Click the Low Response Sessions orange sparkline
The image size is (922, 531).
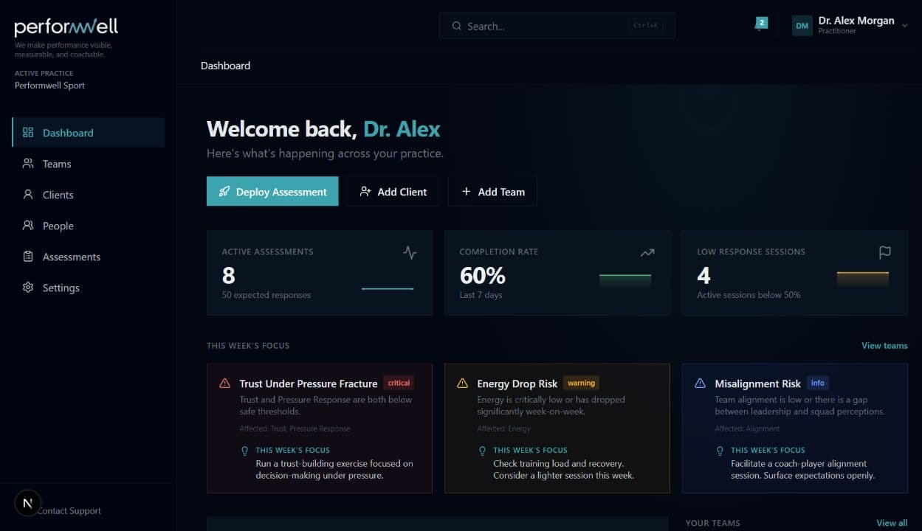coord(863,278)
